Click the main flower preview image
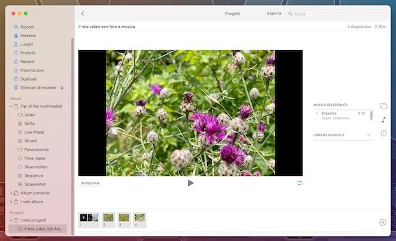The width and height of the screenshot is (396, 241). [190, 113]
